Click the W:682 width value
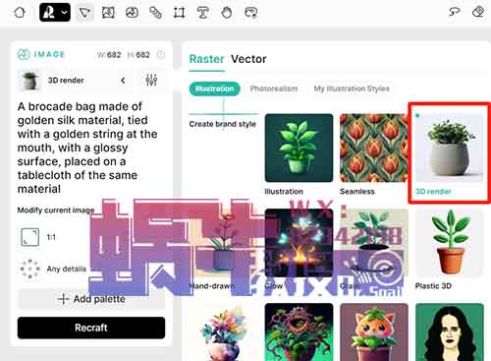Viewport: 491px width, 361px height. (109, 54)
